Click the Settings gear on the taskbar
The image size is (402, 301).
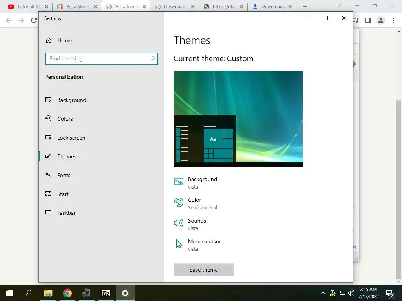125,293
